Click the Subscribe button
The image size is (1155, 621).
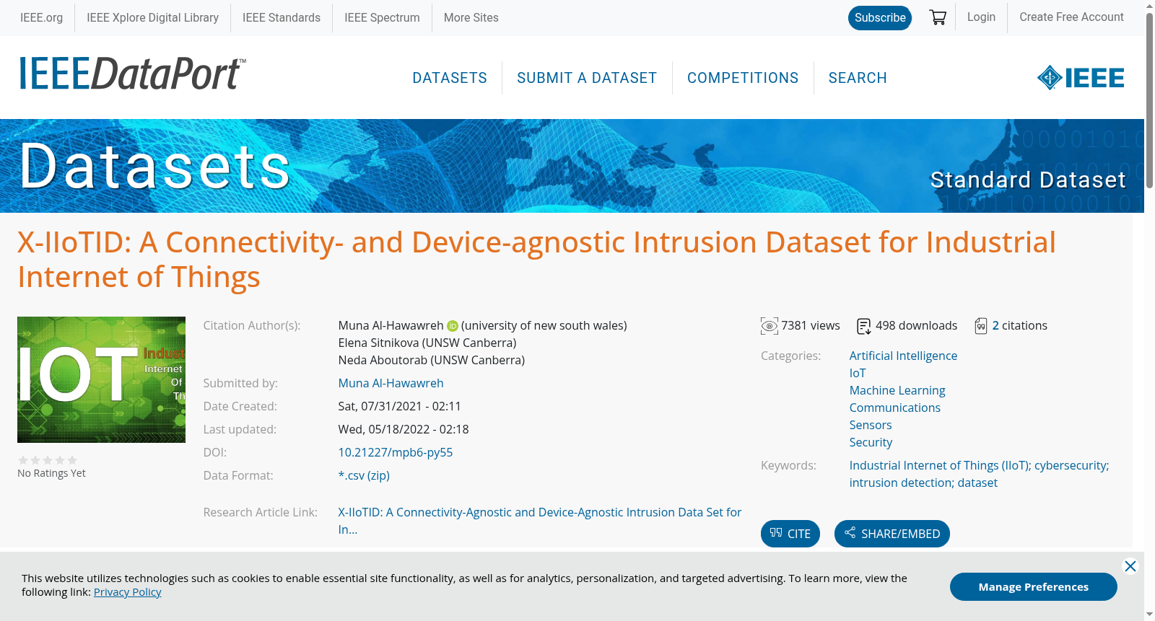coord(880,18)
